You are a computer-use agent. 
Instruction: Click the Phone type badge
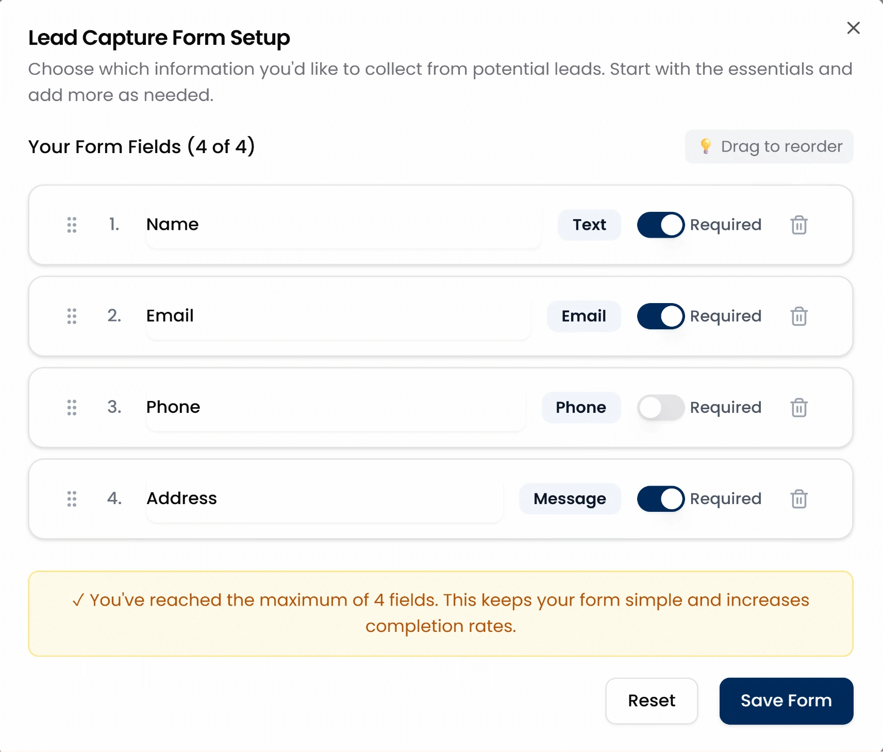pos(581,407)
